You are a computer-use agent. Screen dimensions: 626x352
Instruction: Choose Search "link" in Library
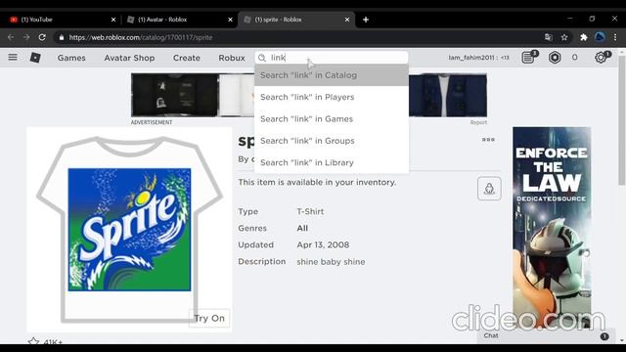332,162
